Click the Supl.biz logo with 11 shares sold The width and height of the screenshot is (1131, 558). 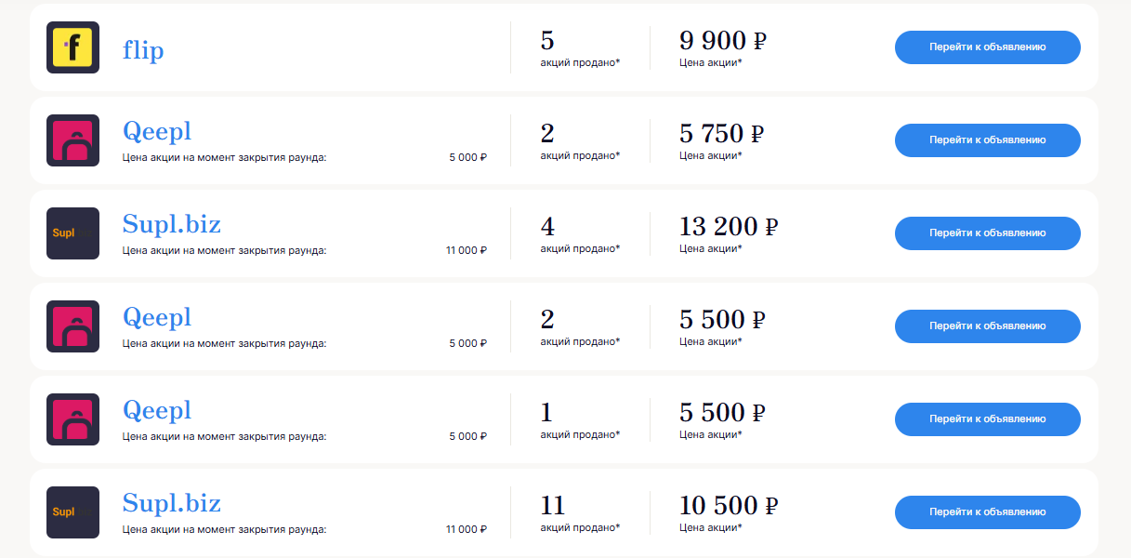click(72, 512)
